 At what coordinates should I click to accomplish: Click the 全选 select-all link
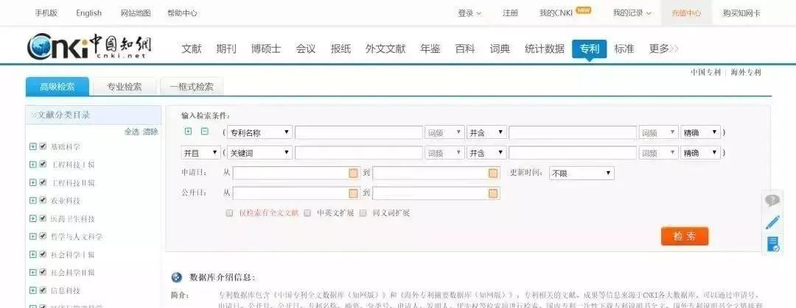coord(131,132)
